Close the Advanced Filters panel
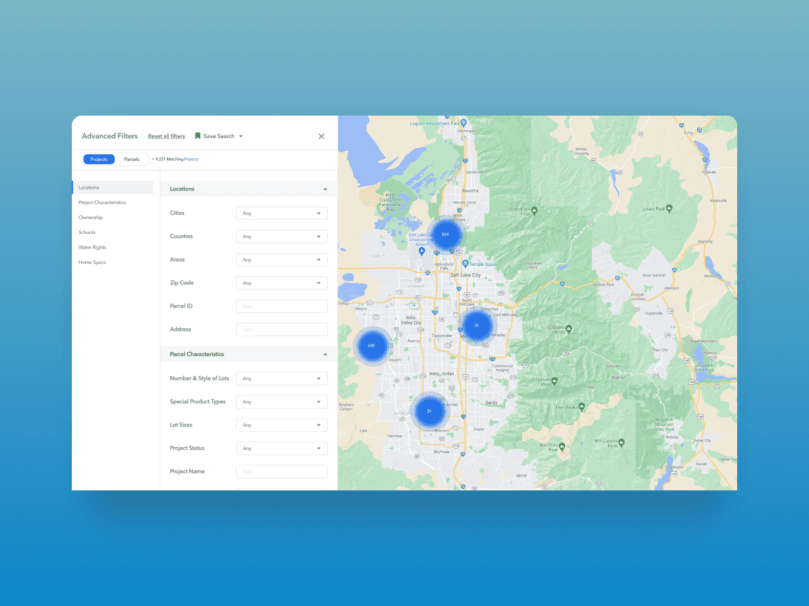Image resolution: width=809 pixels, height=606 pixels. pos(321,136)
